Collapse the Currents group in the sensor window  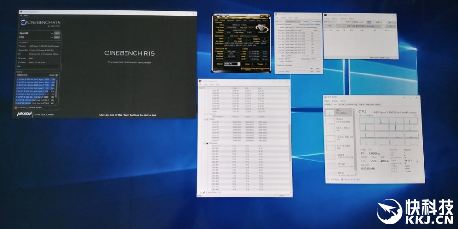pyautogui.click(x=205, y=114)
